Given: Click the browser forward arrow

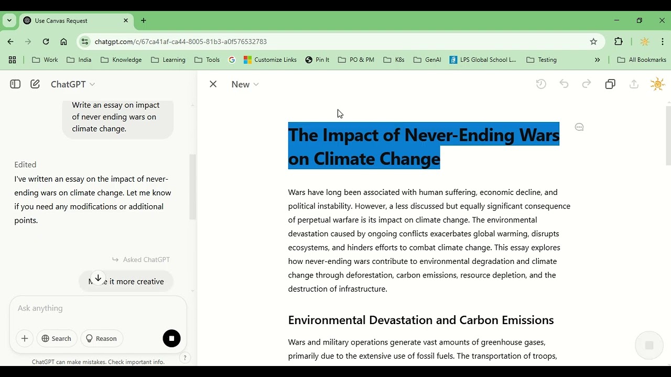Looking at the screenshot, I should tap(28, 41).
